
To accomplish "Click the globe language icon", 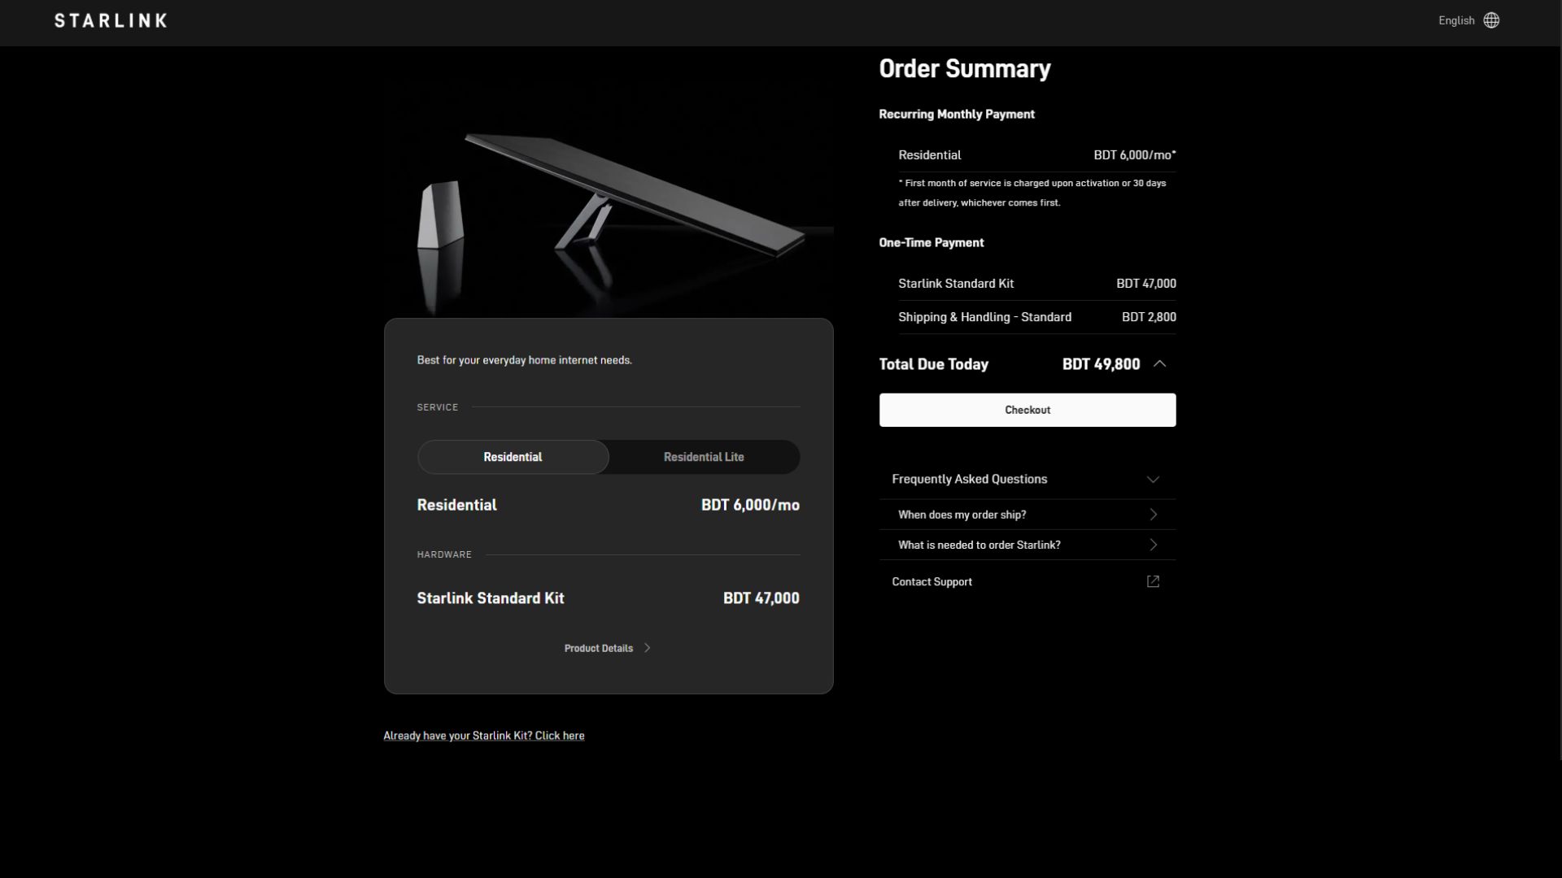I will coord(1491,20).
